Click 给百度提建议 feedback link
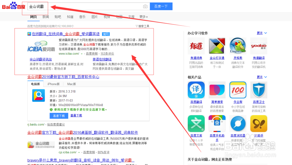Viewport: 292px width, 165px height. 56,124
